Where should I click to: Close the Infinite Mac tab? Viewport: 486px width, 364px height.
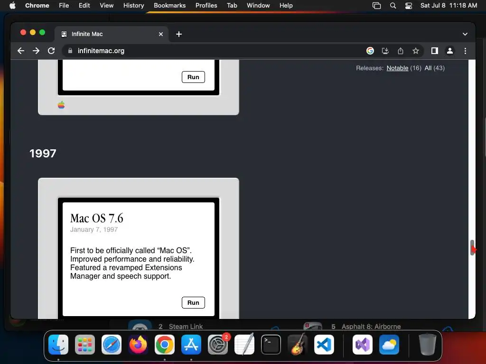tap(161, 34)
